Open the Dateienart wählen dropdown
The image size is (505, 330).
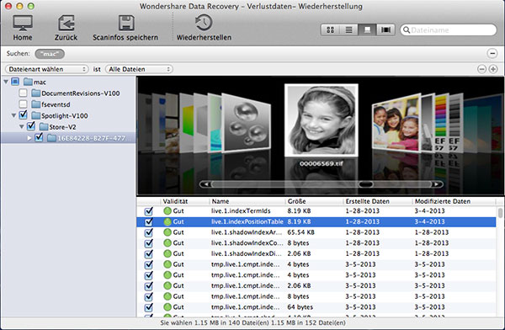tap(46, 69)
